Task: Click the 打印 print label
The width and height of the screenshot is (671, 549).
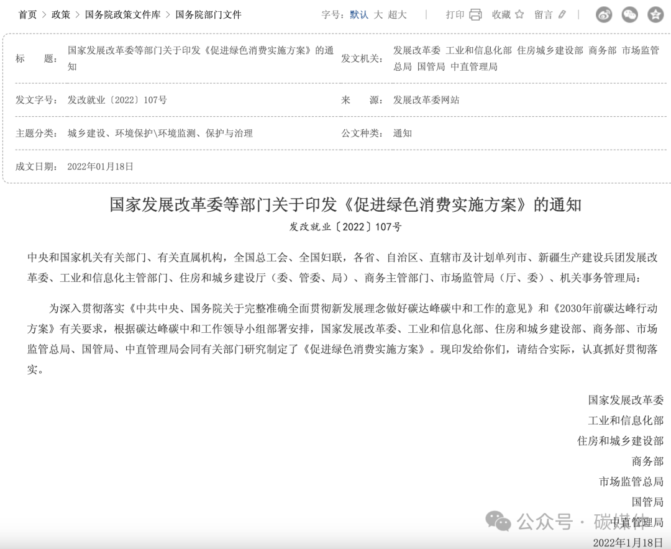Action: pos(455,14)
